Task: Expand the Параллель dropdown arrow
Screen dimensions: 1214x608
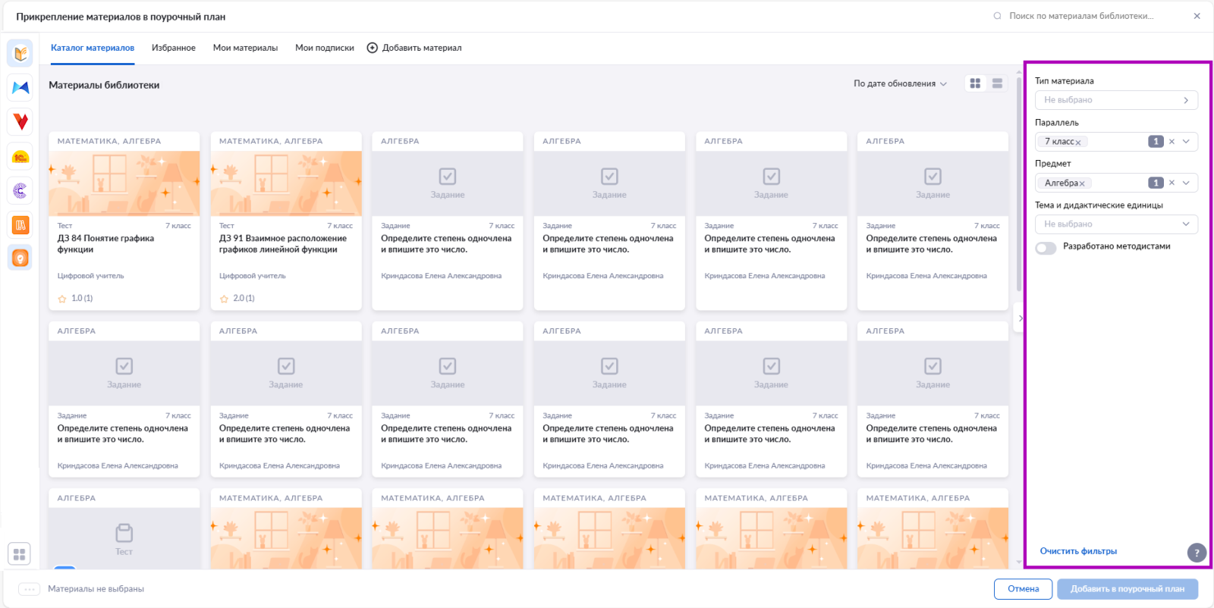Action: coord(1186,142)
